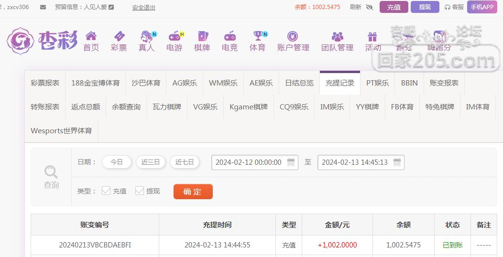The width and height of the screenshot is (503, 257).
Task: Open the 体育 trophy icon
Action: pos(258,35)
